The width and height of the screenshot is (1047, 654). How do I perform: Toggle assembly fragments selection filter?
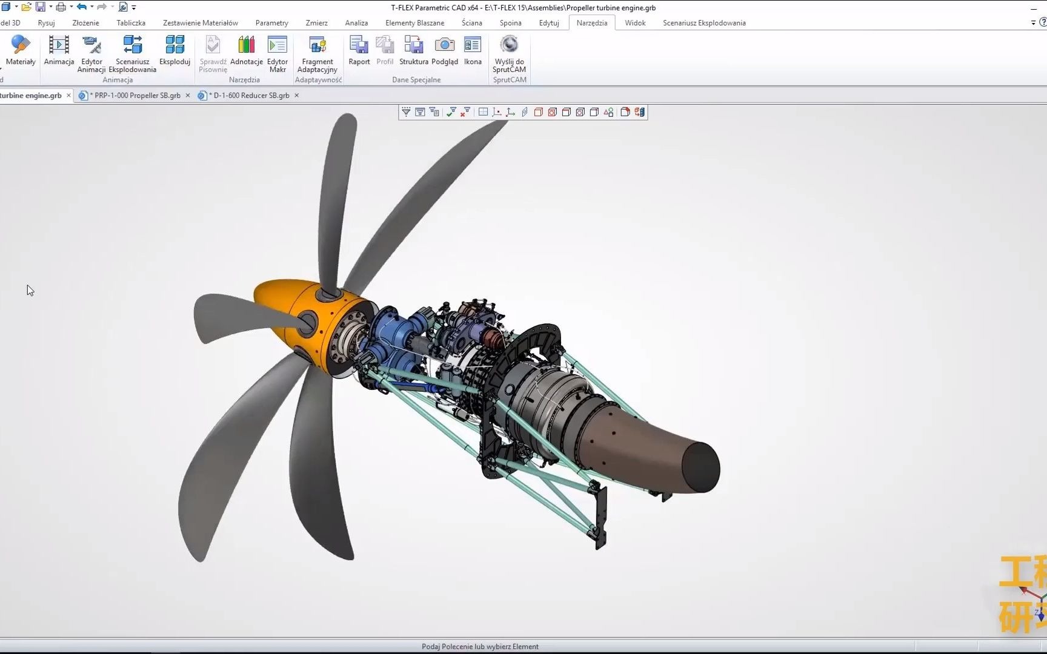point(639,112)
